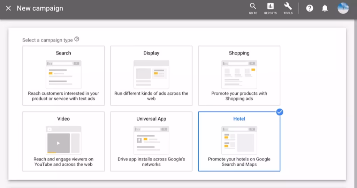The height and width of the screenshot is (188, 357).
Task: Click the Shopping ads illustration
Action: (x=239, y=74)
